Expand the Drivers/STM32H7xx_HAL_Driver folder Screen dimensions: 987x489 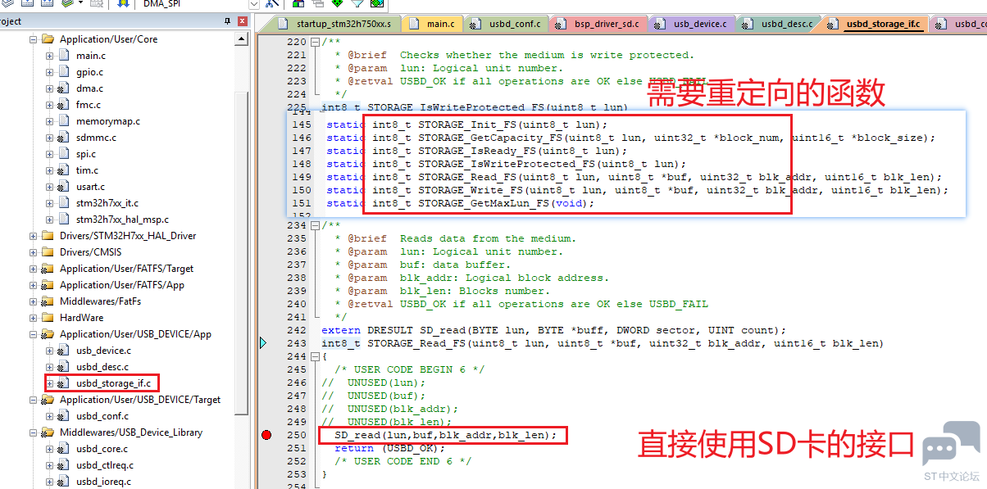[x=34, y=236]
